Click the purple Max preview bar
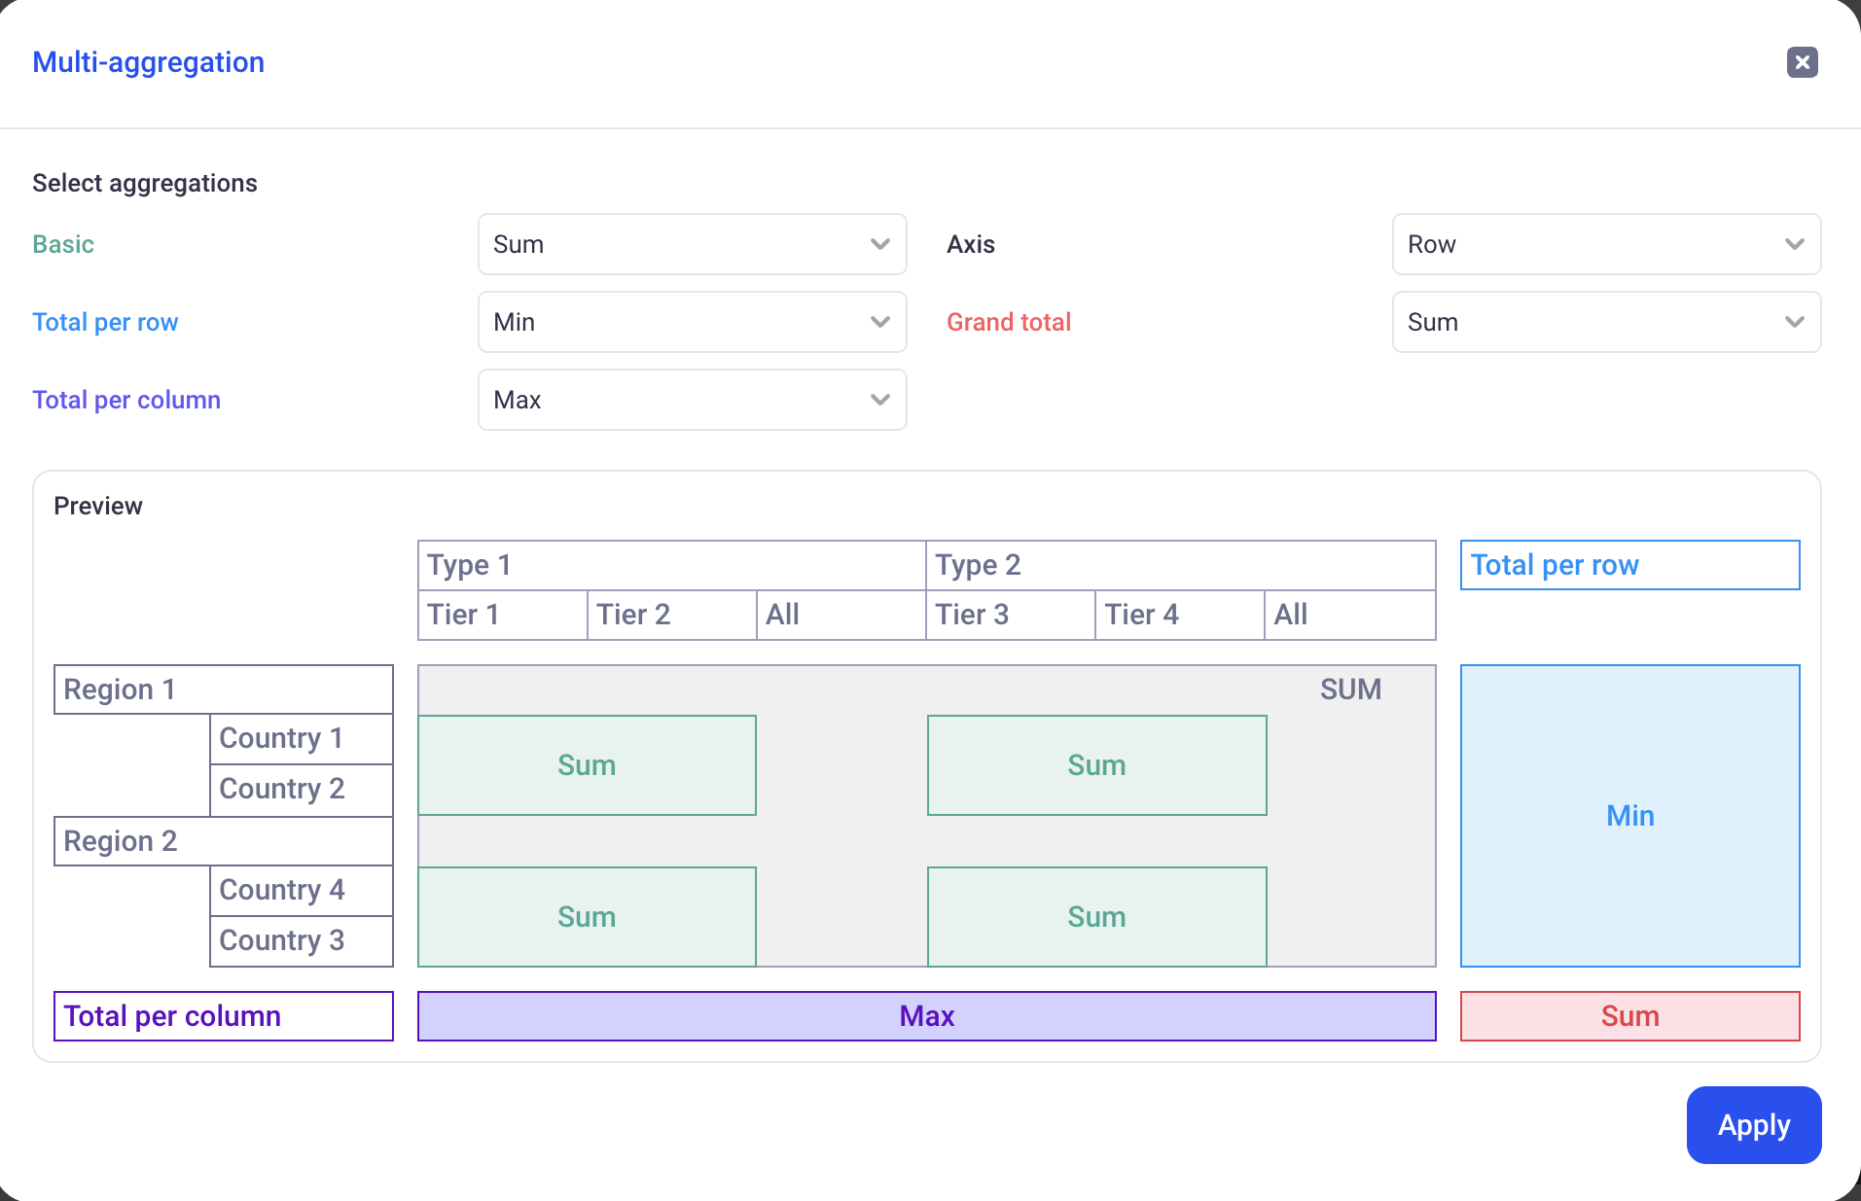1861x1201 pixels. pyautogui.click(x=926, y=1016)
